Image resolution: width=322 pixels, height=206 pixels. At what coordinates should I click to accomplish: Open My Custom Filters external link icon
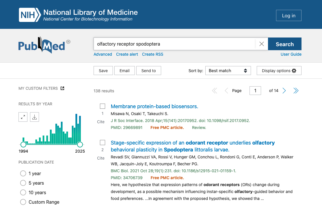[62, 88]
